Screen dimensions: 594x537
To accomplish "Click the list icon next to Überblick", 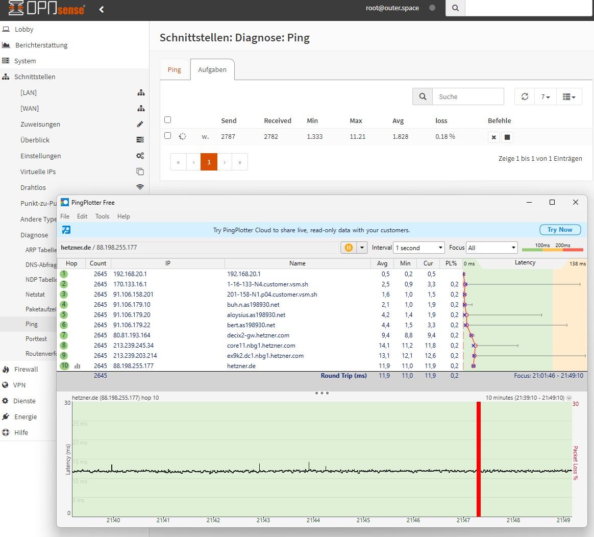I will (140, 140).
